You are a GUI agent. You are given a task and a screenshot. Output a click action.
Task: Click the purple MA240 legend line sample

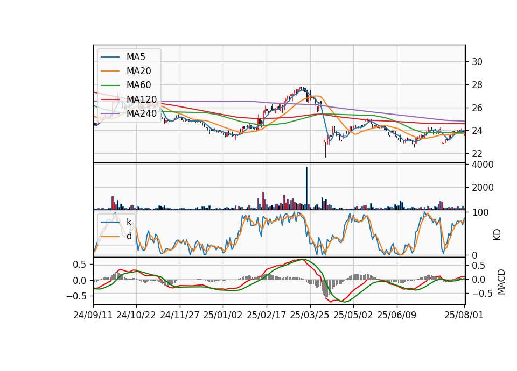pyautogui.click(x=110, y=113)
